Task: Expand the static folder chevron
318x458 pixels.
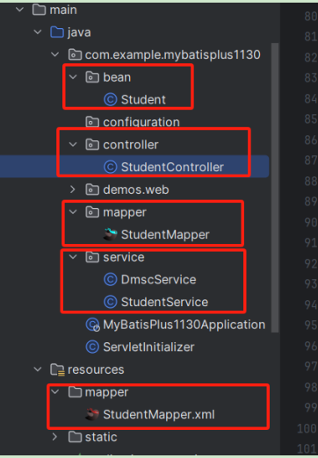Action: pyautogui.click(x=54, y=437)
